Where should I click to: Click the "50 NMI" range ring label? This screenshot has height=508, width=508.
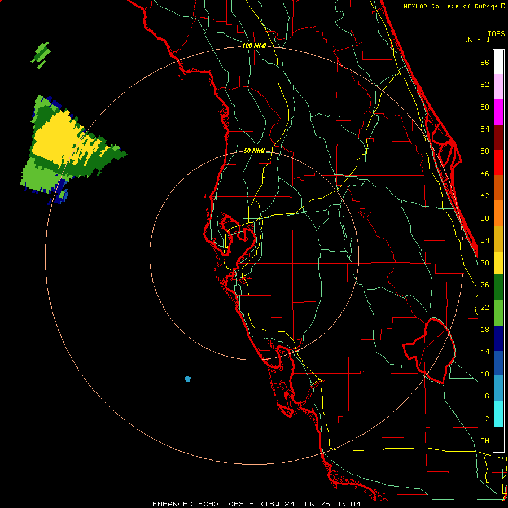[253, 151]
